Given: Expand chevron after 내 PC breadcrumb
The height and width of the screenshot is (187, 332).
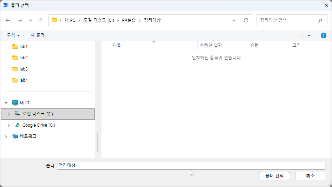Looking at the screenshot, I should point(79,20).
